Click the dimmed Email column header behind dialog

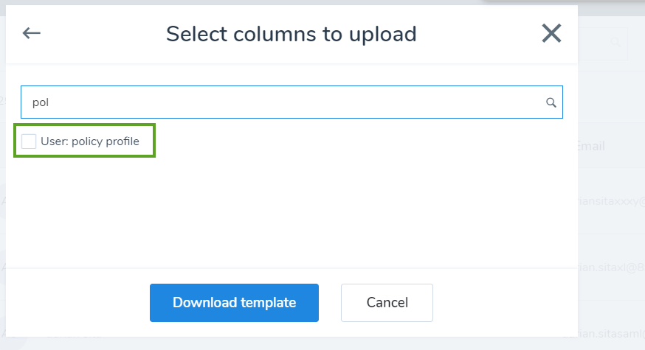pyautogui.click(x=591, y=146)
